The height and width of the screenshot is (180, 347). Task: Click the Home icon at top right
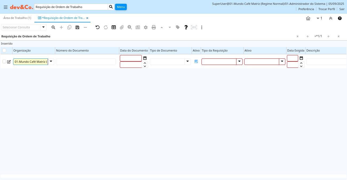[308, 18]
